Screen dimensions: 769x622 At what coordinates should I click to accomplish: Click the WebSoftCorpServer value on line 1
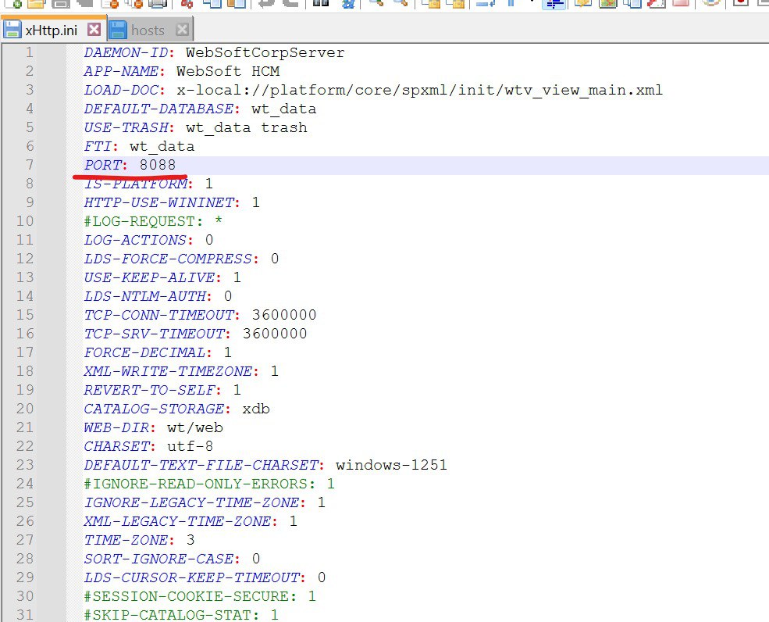(265, 53)
